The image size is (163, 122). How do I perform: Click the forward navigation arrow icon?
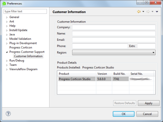(148, 12)
